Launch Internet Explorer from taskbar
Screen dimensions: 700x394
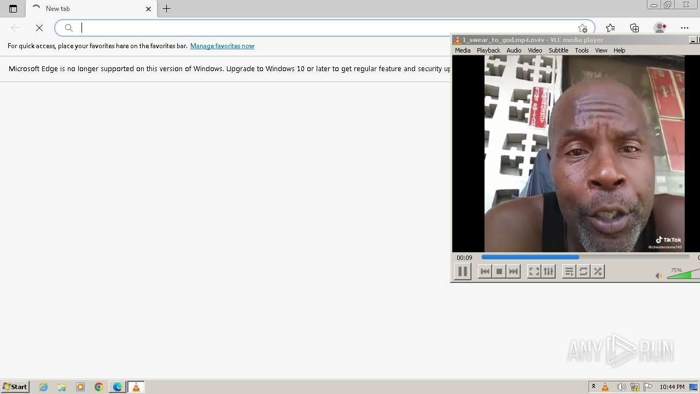pyautogui.click(x=44, y=387)
